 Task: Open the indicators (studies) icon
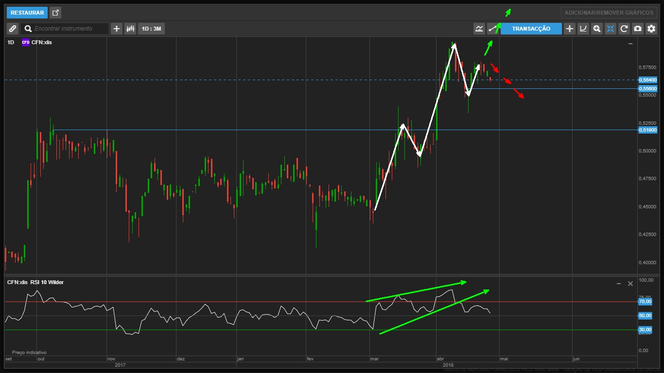click(479, 29)
